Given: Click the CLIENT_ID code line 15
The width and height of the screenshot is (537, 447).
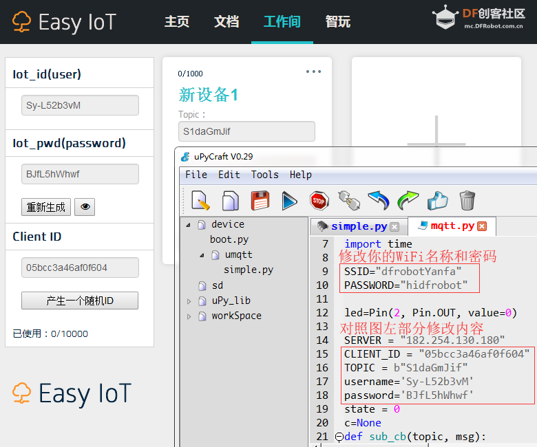Looking at the screenshot, I should coord(437,354).
